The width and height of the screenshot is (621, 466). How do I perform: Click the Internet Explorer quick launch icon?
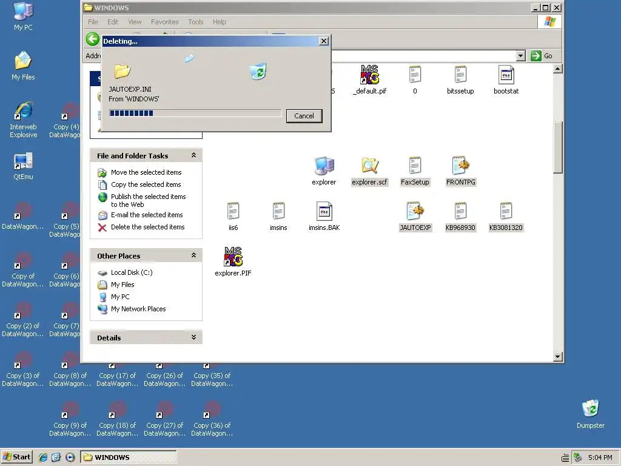43,458
